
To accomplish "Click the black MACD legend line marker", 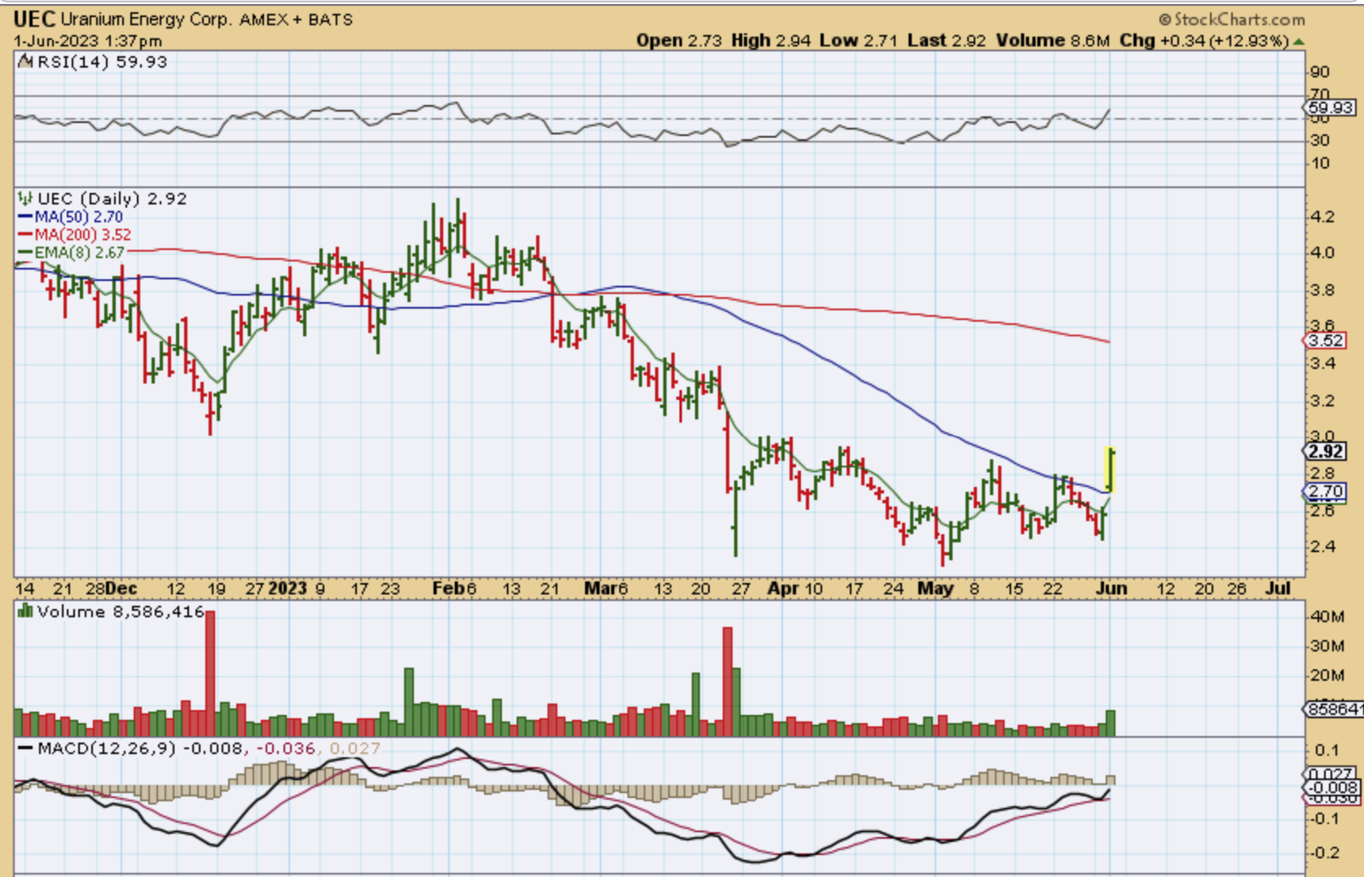I will click(25, 748).
